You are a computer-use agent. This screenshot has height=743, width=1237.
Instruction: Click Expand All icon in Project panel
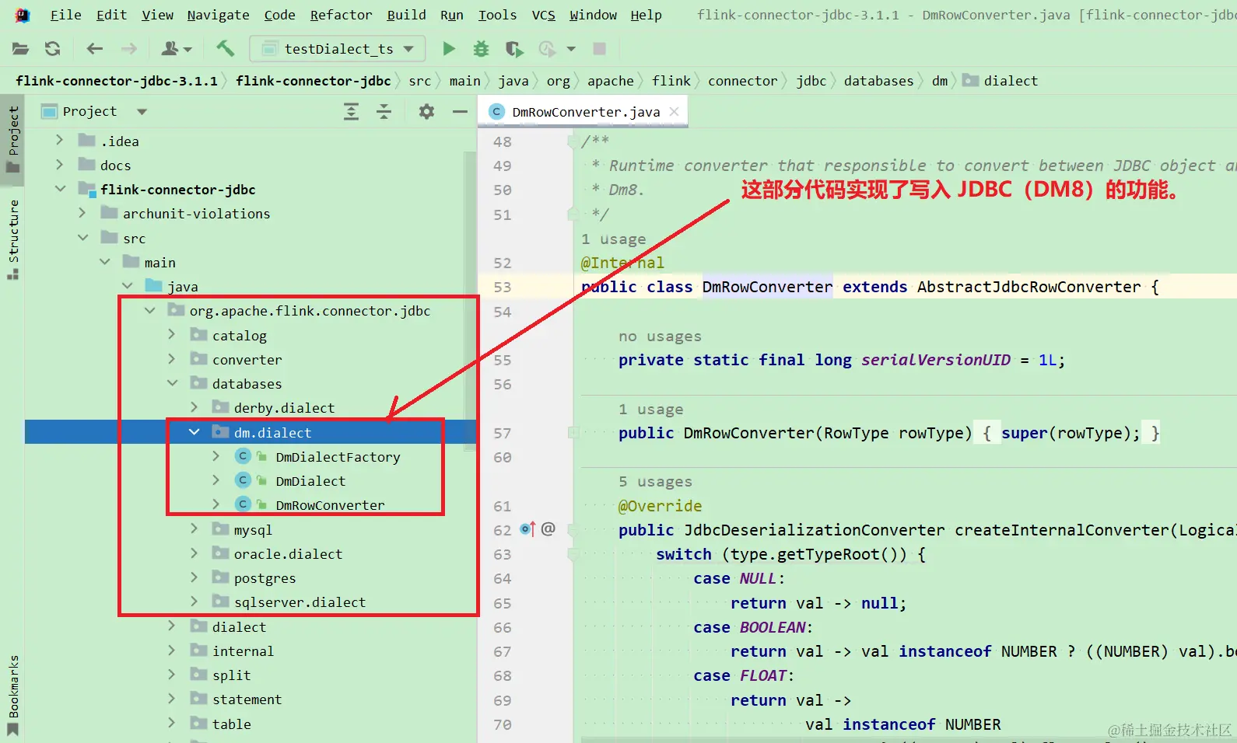click(352, 112)
